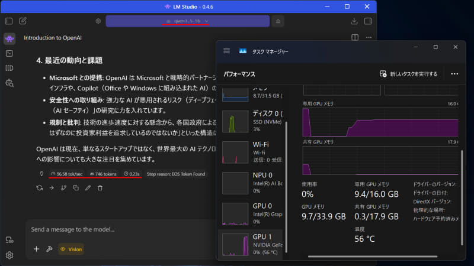Select GPU 1 NVIDIA GeForce entry
Viewport: 474px width, 266px height.
pyautogui.click(x=250, y=245)
